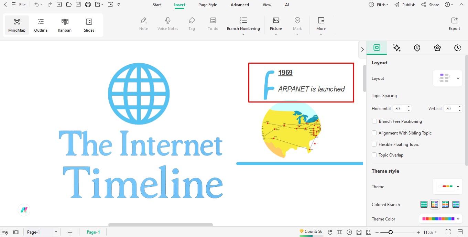Screen dimensions: 468x237
Task: Insert a To-do item
Action: click(213, 24)
